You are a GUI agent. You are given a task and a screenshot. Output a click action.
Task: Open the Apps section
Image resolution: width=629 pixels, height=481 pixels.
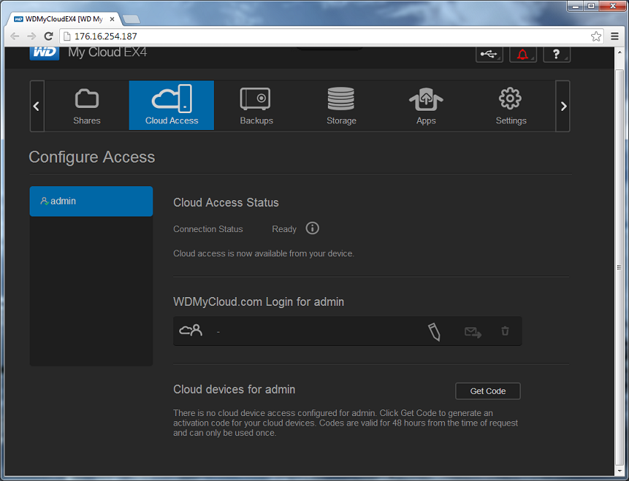coord(426,106)
